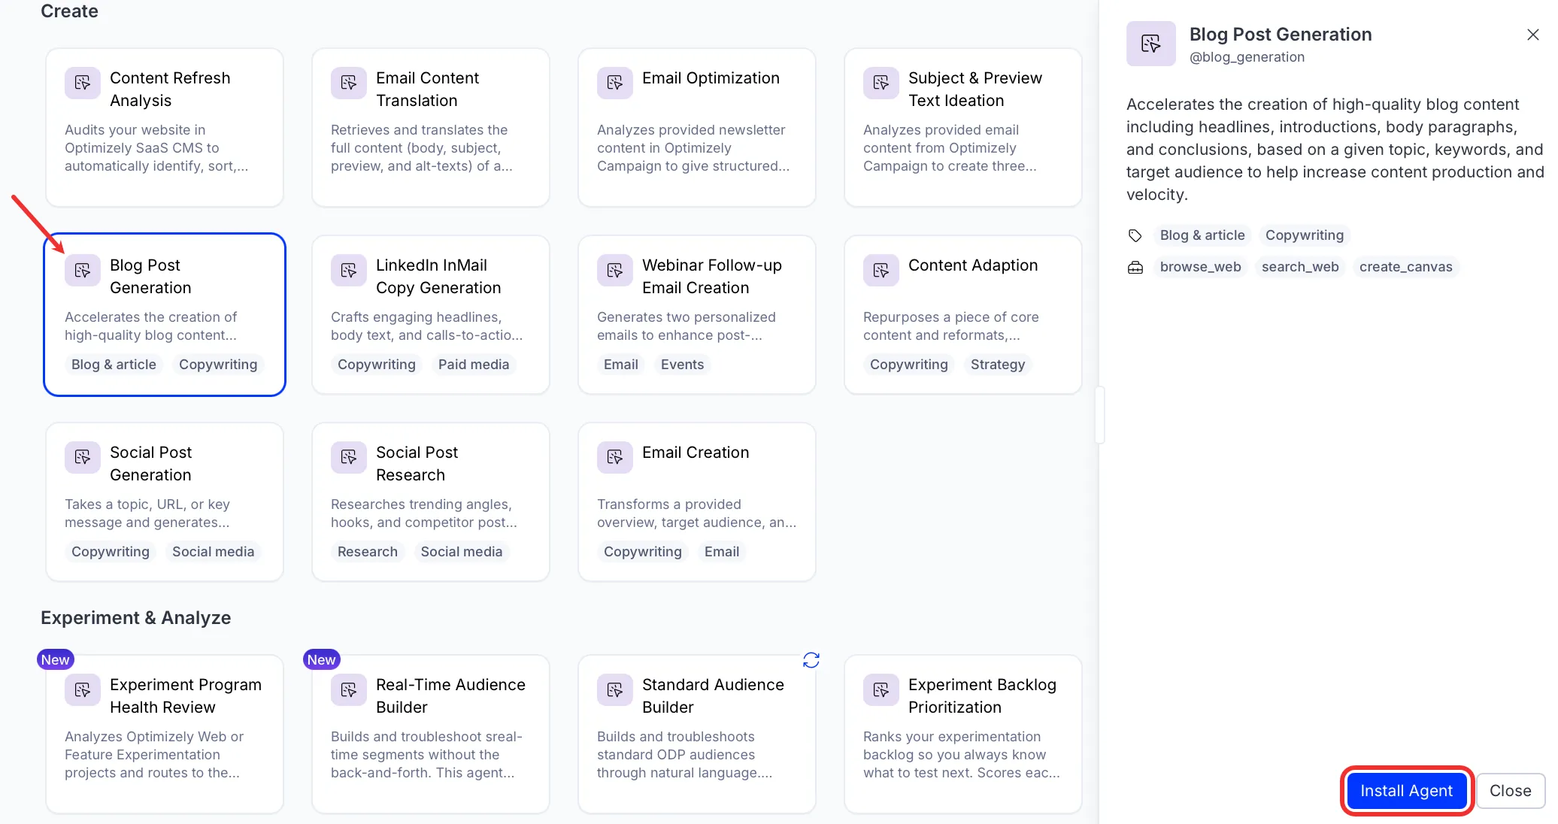This screenshot has height=824, width=1558.
Task: Click the Subject & Preview Text Ideation icon
Action: 881,82
